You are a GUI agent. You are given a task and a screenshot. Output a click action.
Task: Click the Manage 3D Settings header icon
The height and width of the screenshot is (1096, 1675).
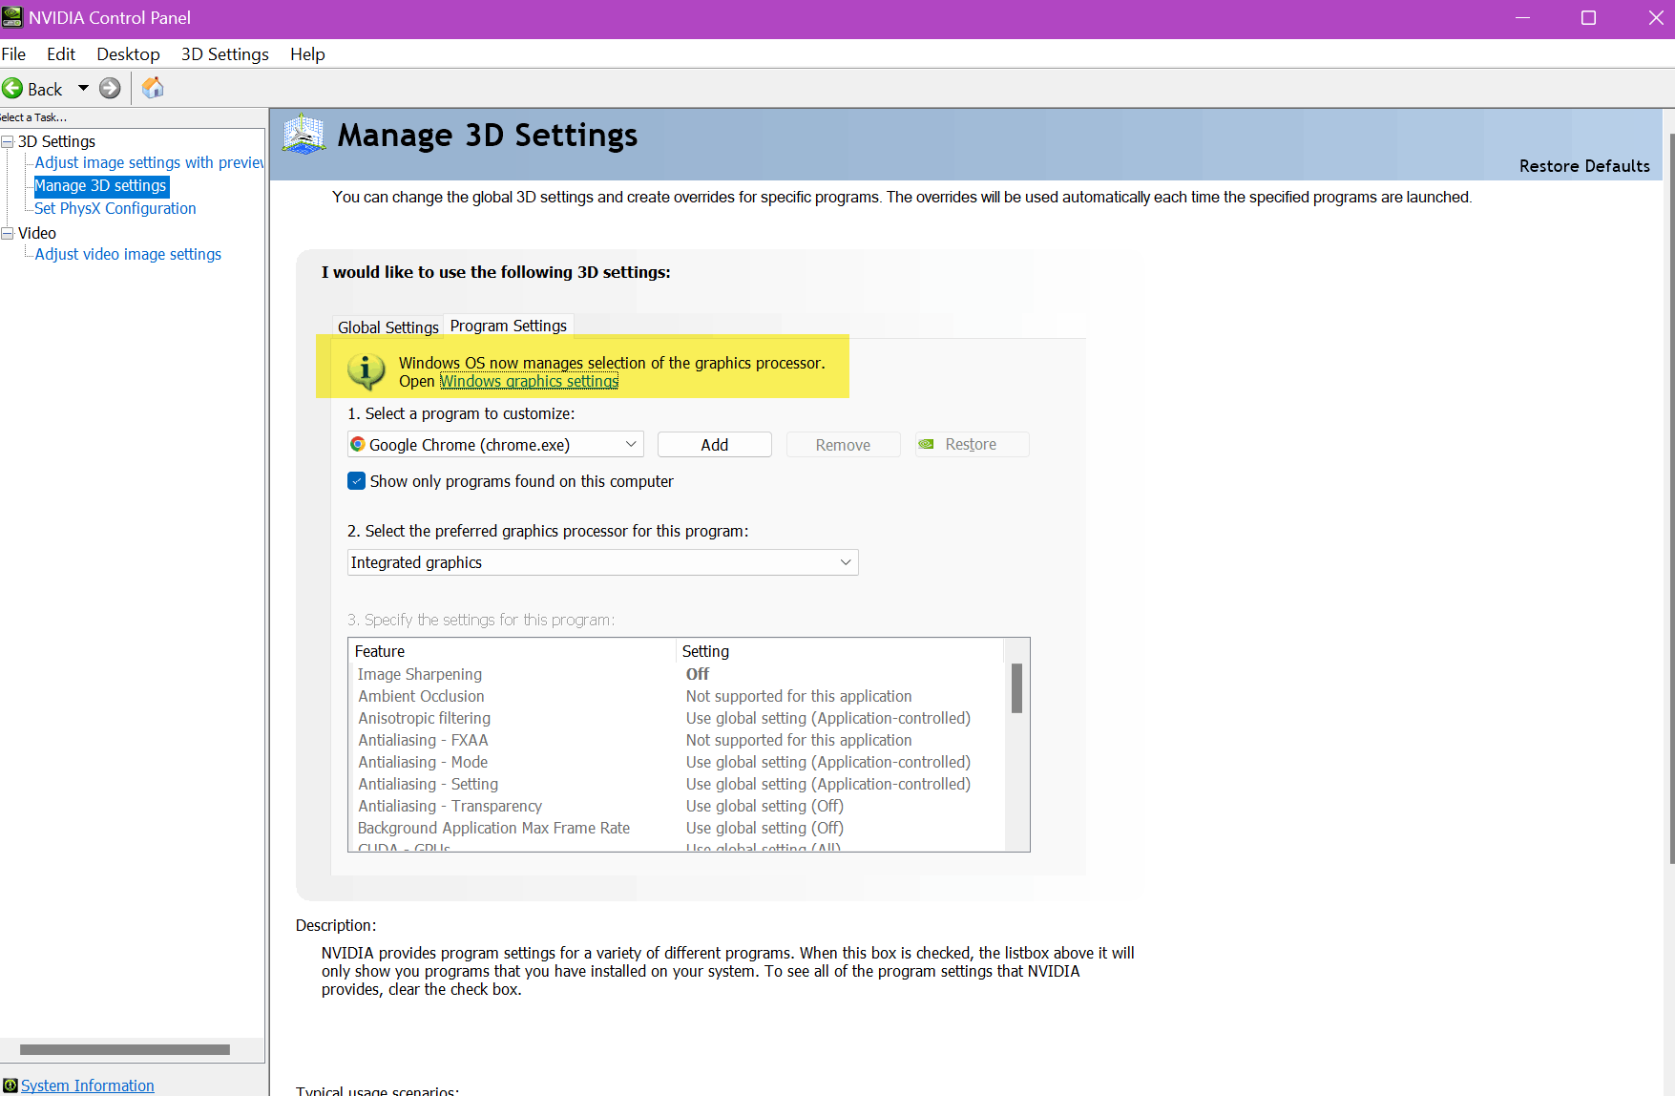pyautogui.click(x=304, y=135)
